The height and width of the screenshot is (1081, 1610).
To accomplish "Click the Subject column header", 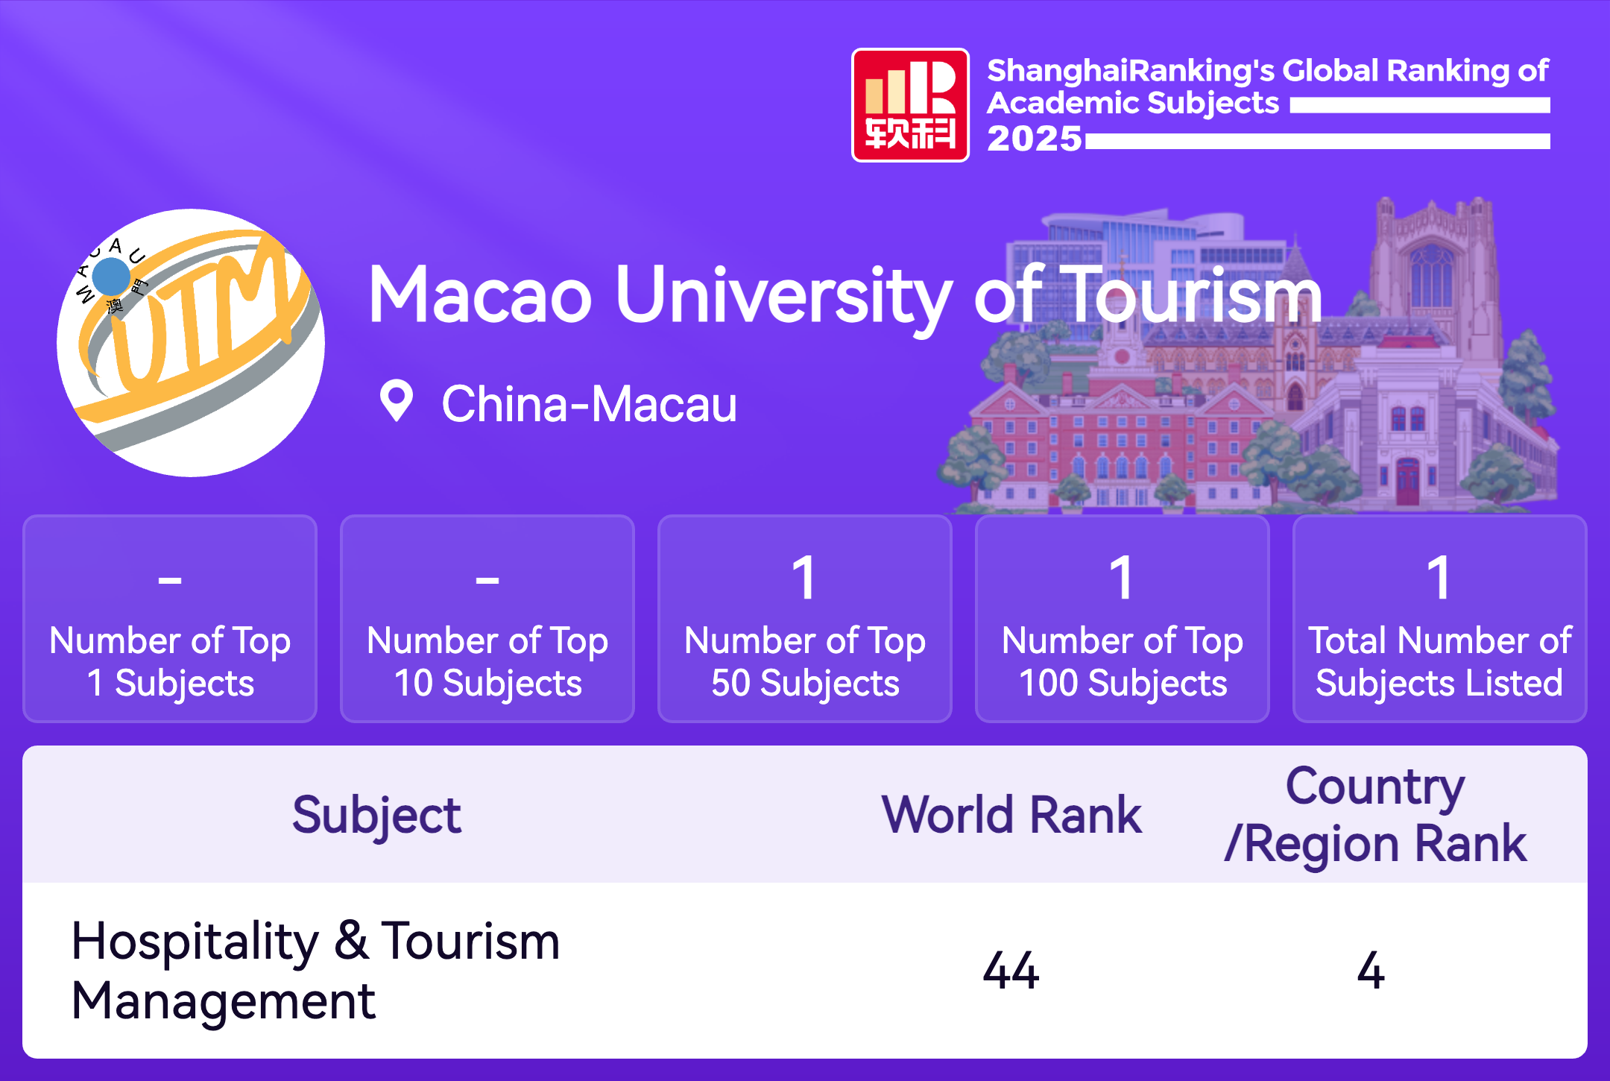I will (x=376, y=815).
